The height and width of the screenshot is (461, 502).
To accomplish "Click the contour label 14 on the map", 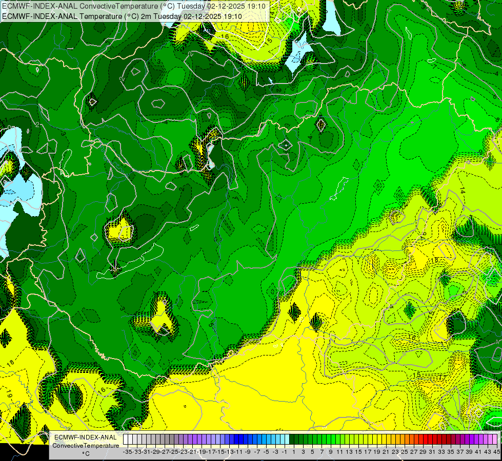I will (461, 191).
